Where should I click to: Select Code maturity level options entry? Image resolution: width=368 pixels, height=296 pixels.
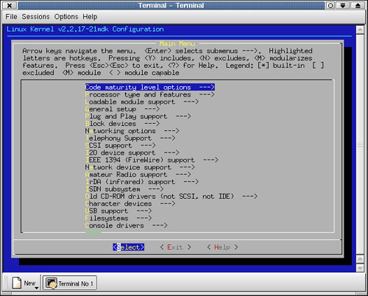(x=150, y=87)
